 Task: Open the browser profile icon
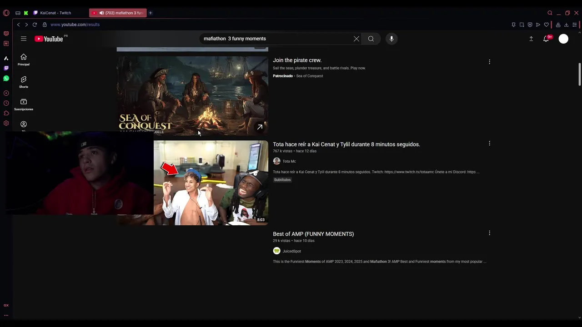pyautogui.click(x=558, y=25)
